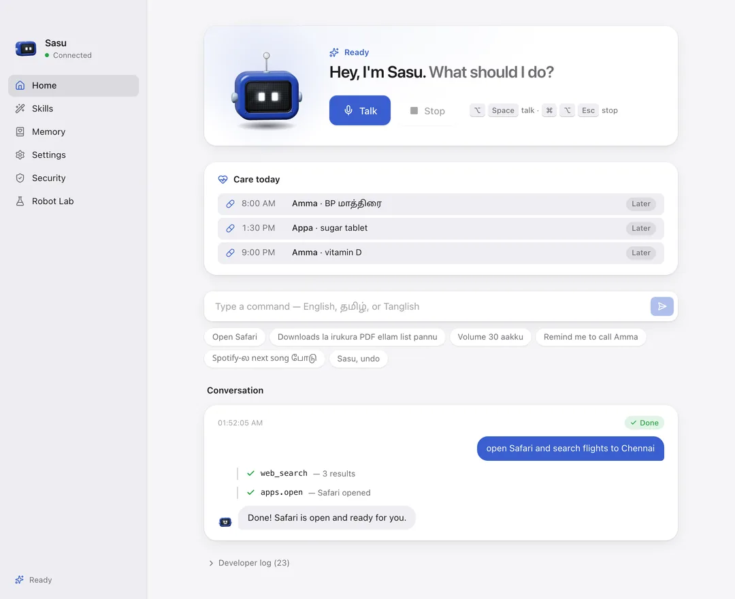Click the Done! Safari is open reply bubble
The width and height of the screenshot is (735, 599).
click(327, 518)
